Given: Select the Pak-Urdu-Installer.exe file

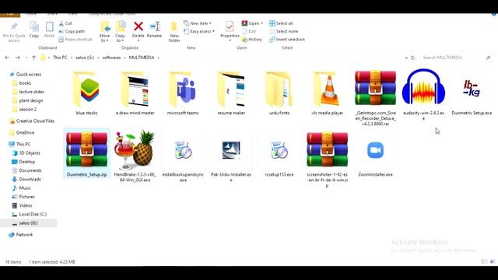Looking at the screenshot, I should [x=231, y=156].
